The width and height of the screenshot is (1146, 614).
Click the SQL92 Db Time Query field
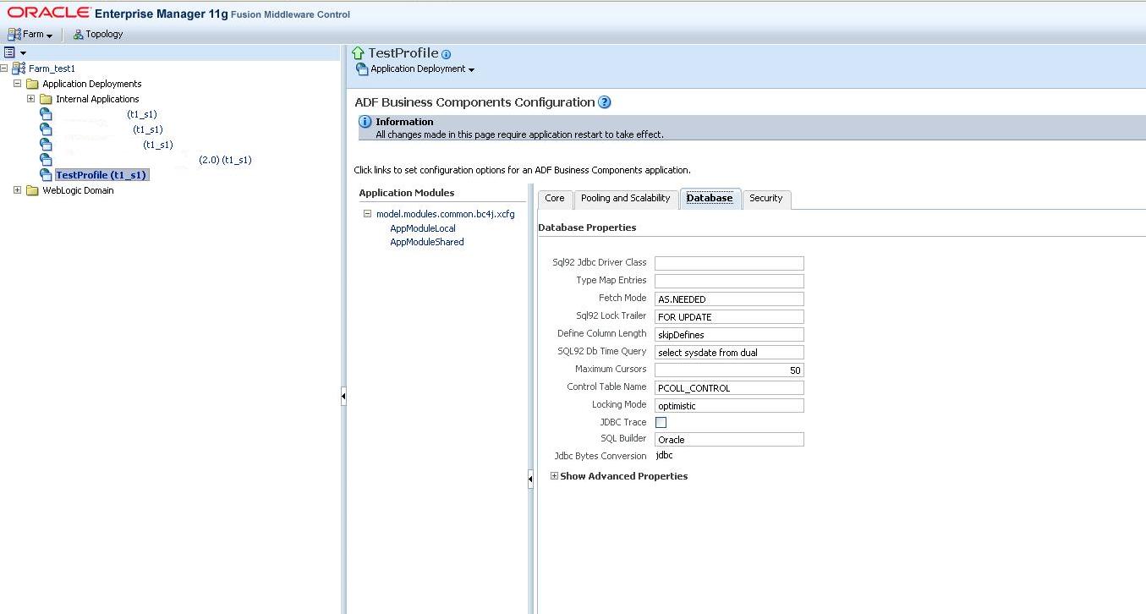pos(729,352)
